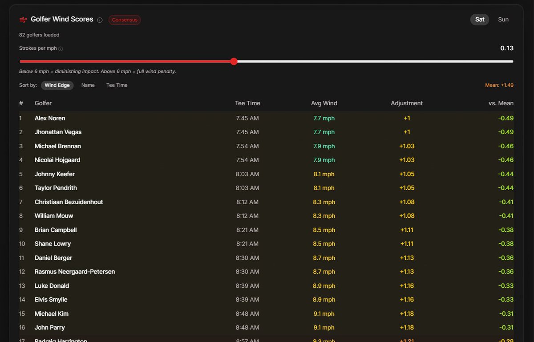Image resolution: width=534 pixels, height=342 pixels.
Task: Select golfer Alex Noren
Action: click(x=50, y=118)
